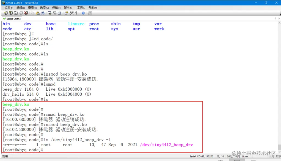Open SecureCRT Help via the blue question mark icon
The width and height of the screenshot is (281, 161).
(x=83, y=13)
